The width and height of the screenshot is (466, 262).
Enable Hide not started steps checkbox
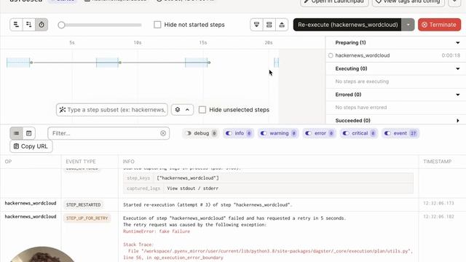(157, 25)
